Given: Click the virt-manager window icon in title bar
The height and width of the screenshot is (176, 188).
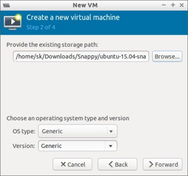Looking at the screenshot, I should [x=6, y=5].
